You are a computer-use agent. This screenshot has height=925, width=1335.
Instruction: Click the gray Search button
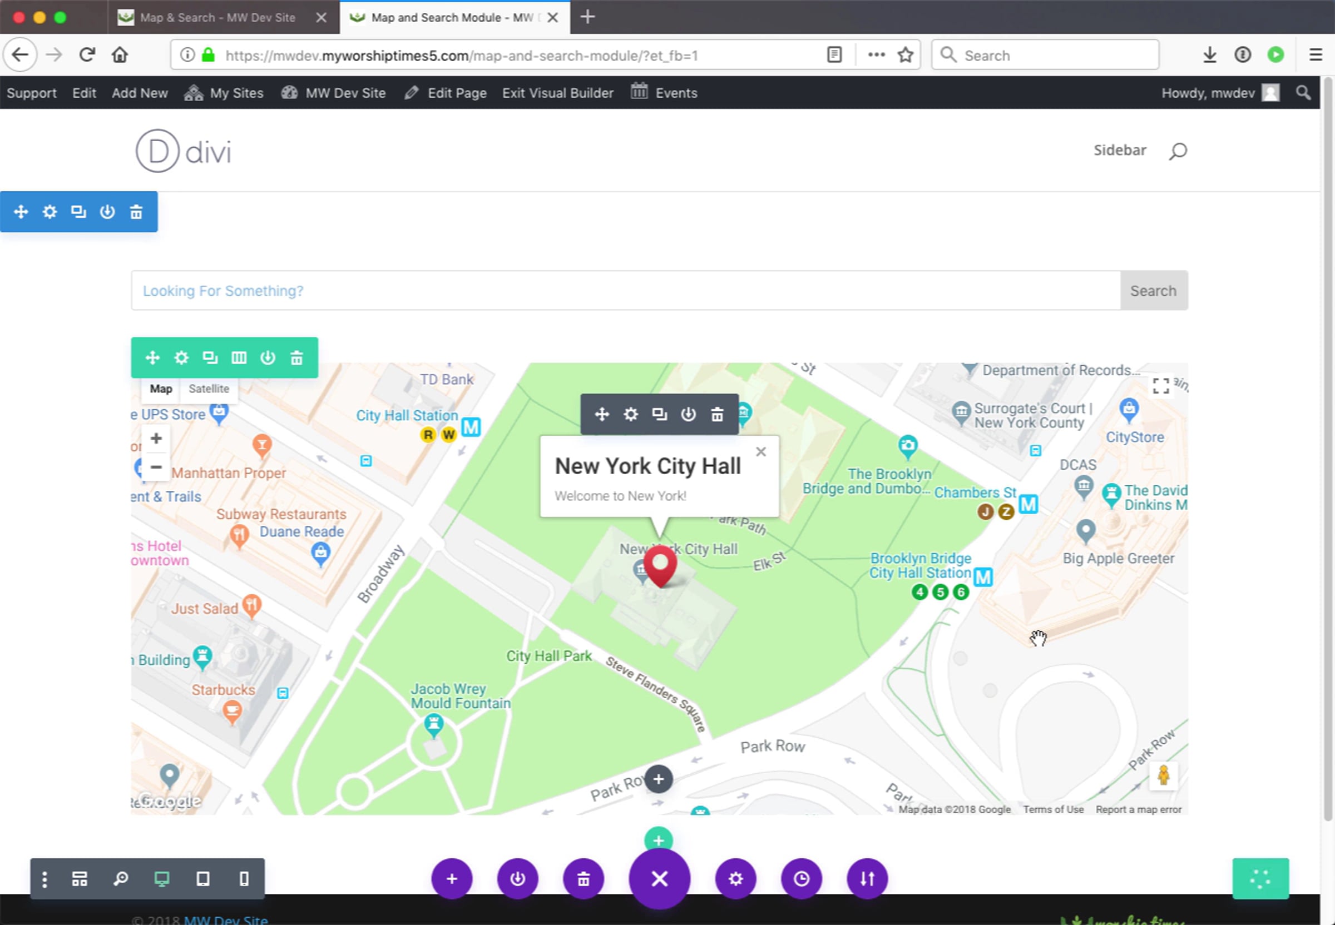point(1153,290)
